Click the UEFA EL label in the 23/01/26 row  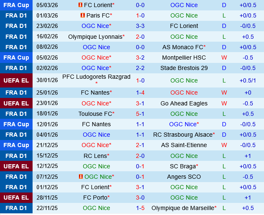tap(16, 103)
